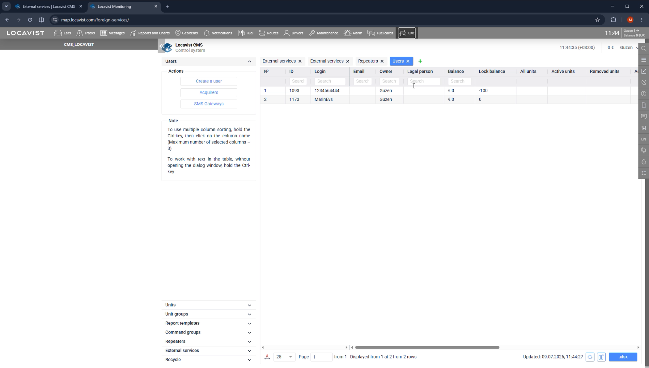Click the droplet icon in right sidebar
Viewport: 649px width, 368px height.
coord(644,162)
